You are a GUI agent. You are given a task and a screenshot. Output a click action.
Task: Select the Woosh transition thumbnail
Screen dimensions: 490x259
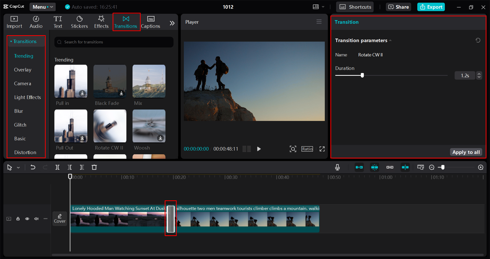coord(149,126)
